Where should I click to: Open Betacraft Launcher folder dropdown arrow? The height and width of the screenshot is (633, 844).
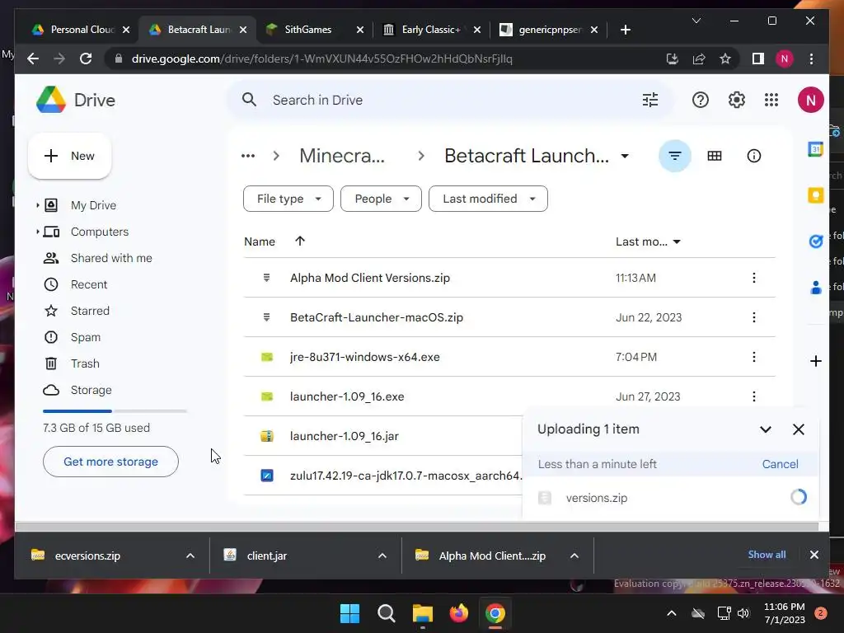[625, 156]
